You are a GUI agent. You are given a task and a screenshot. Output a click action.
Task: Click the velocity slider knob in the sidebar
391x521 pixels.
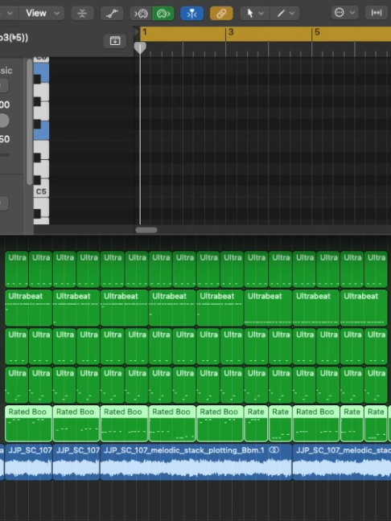pyautogui.click(x=4, y=121)
